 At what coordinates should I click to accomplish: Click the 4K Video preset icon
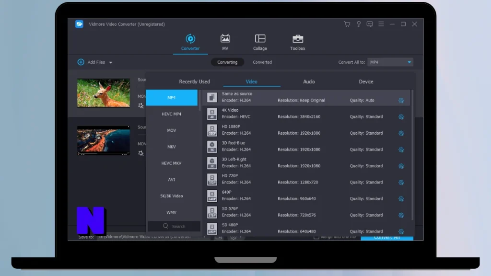(x=212, y=114)
